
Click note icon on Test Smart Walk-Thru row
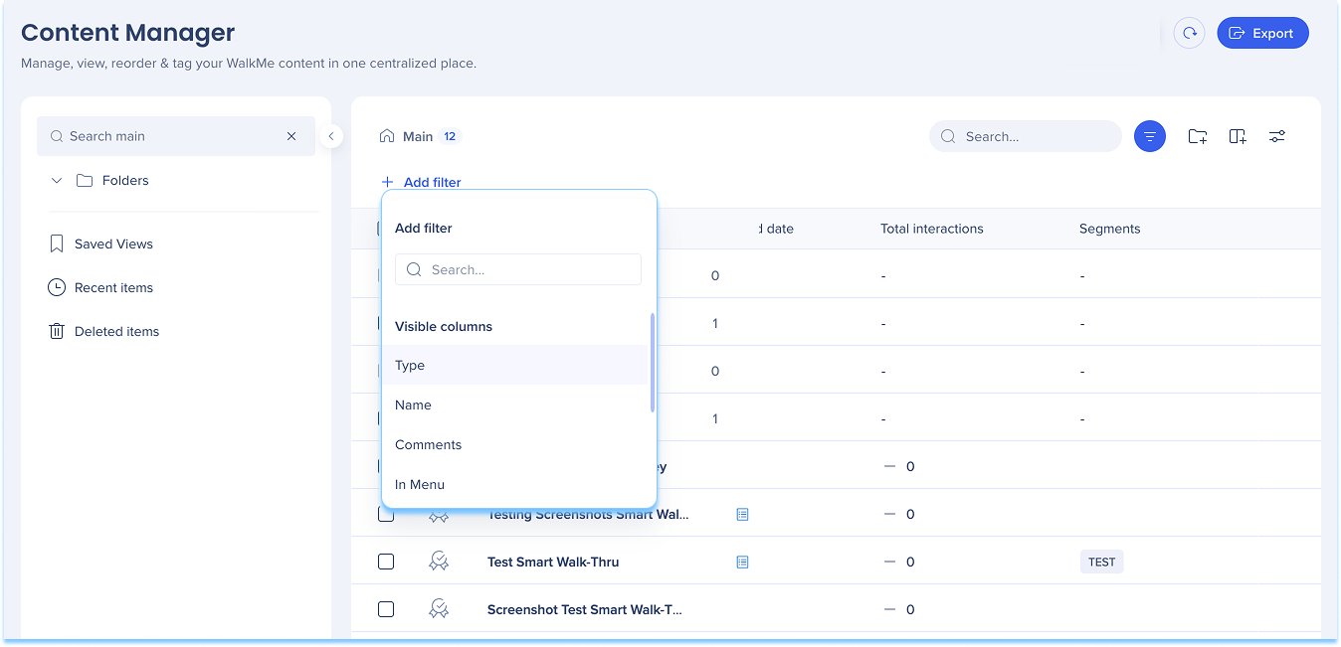(742, 562)
